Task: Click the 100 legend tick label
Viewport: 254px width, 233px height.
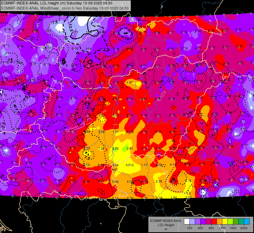Action: 189,228
